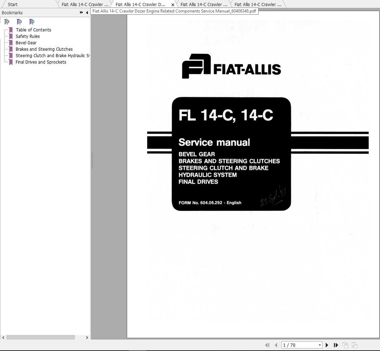
Task: Click the Bookmarks panel title
Action: tap(12, 13)
